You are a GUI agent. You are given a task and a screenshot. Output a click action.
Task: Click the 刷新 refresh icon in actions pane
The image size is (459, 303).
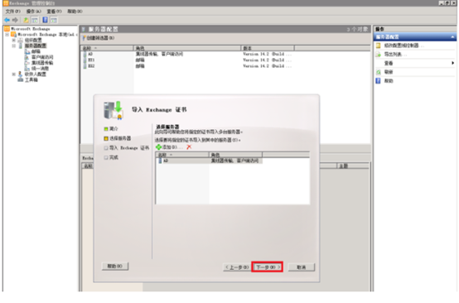point(378,72)
